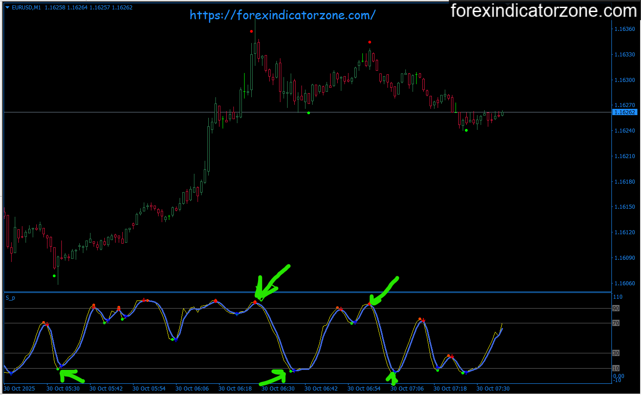Select the 1.16360 price axis label

624,29
